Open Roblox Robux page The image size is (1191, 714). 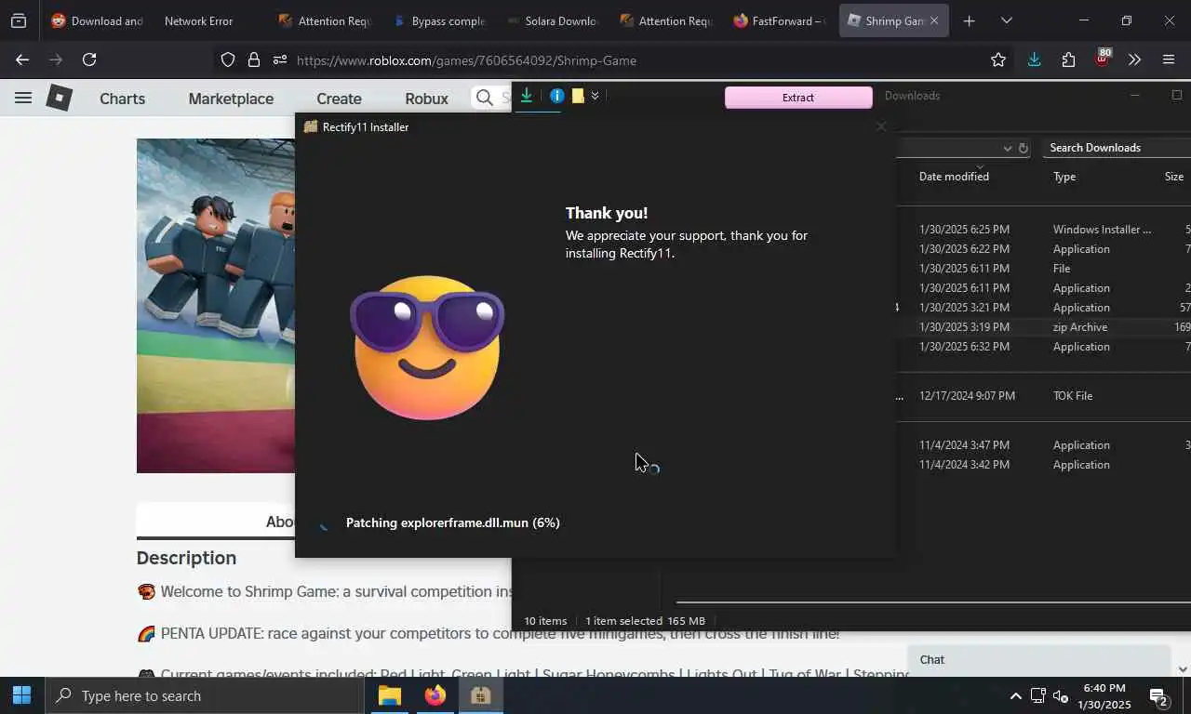[426, 99]
